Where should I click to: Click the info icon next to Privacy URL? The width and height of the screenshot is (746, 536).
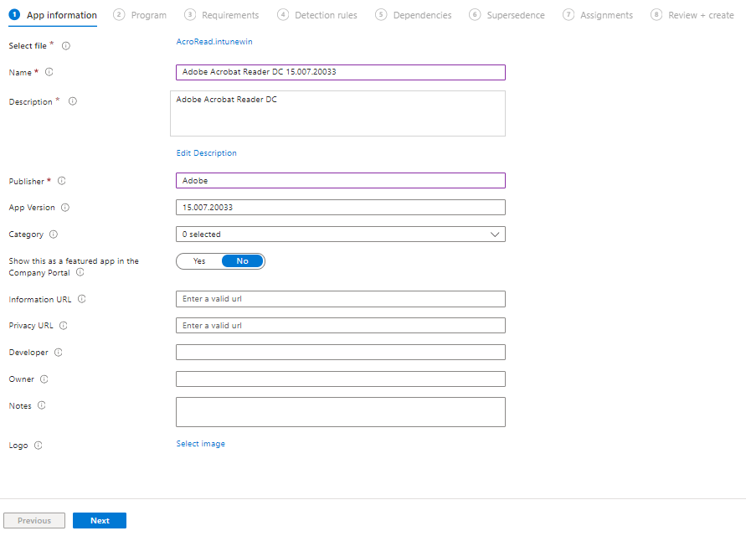[64, 326]
